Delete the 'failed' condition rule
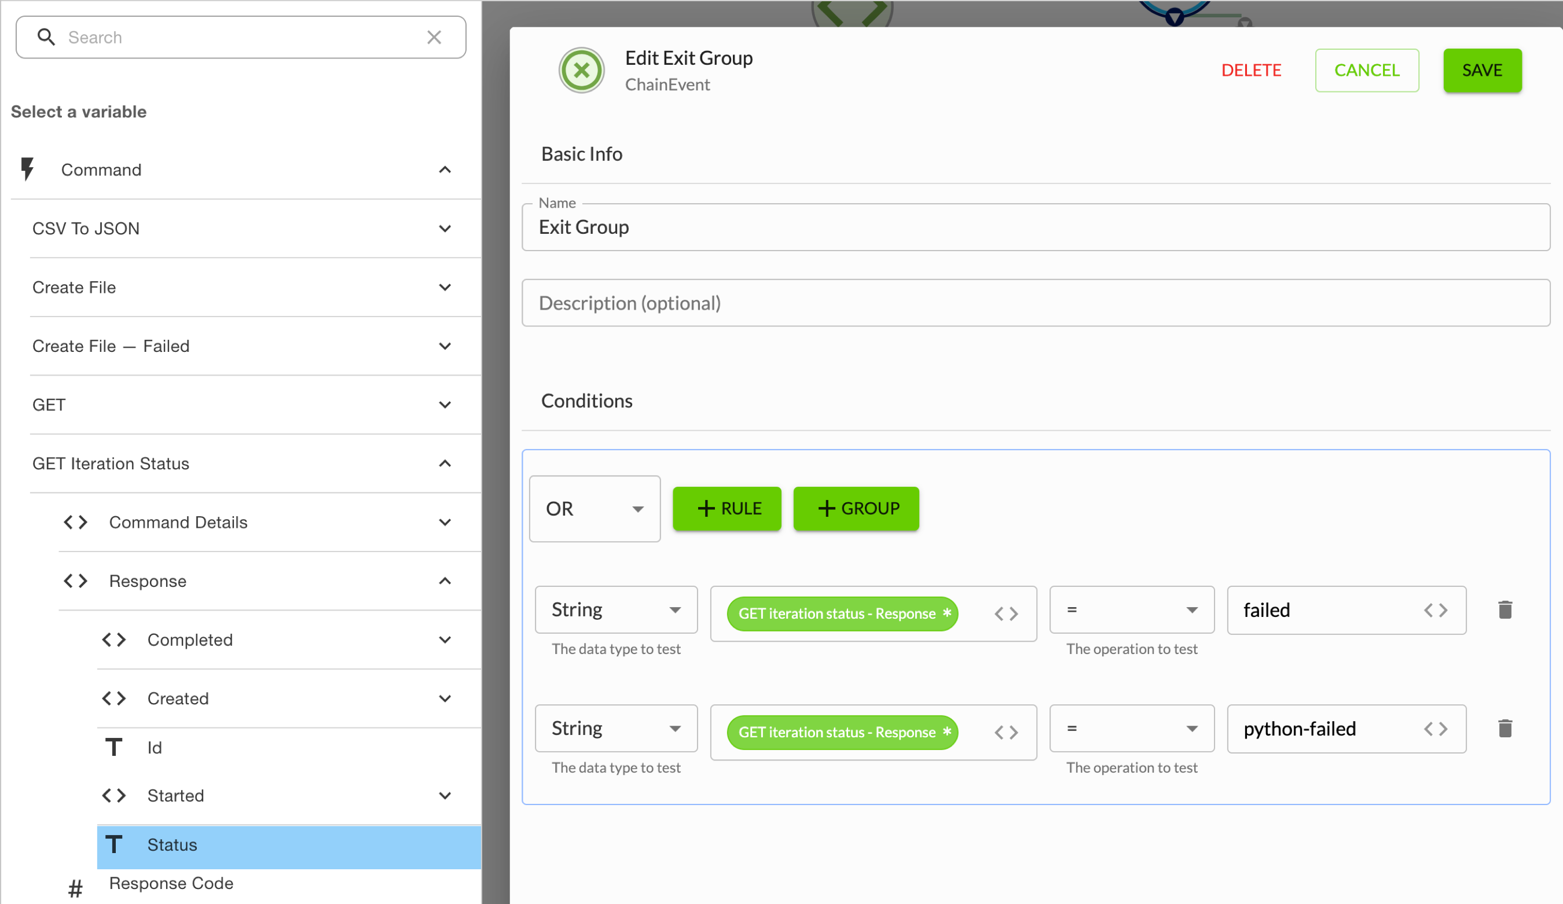Image resolution: width=1563 pixels, height=904 pixels. click(x=1505, y=609)
